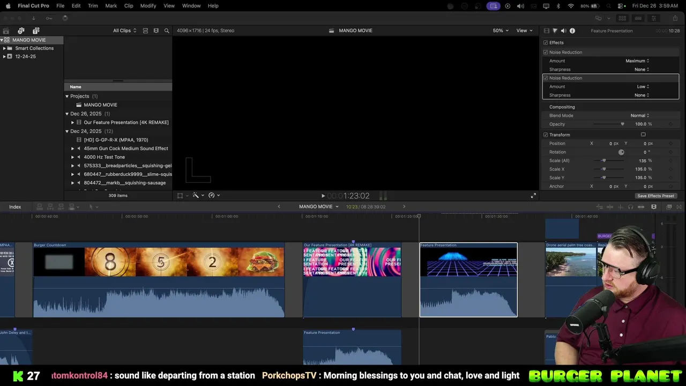Viewport: 686px width, 386px height.
Task: Go back in timeline history
Action: coord(279,206)
